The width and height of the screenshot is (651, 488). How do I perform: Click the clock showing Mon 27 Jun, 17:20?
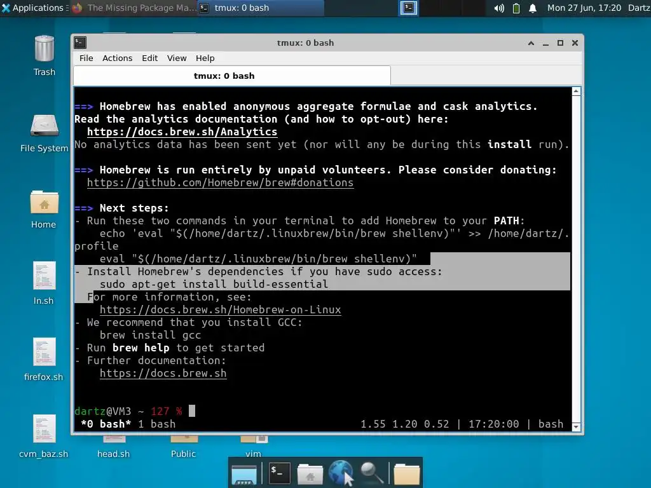click(584, 8)
